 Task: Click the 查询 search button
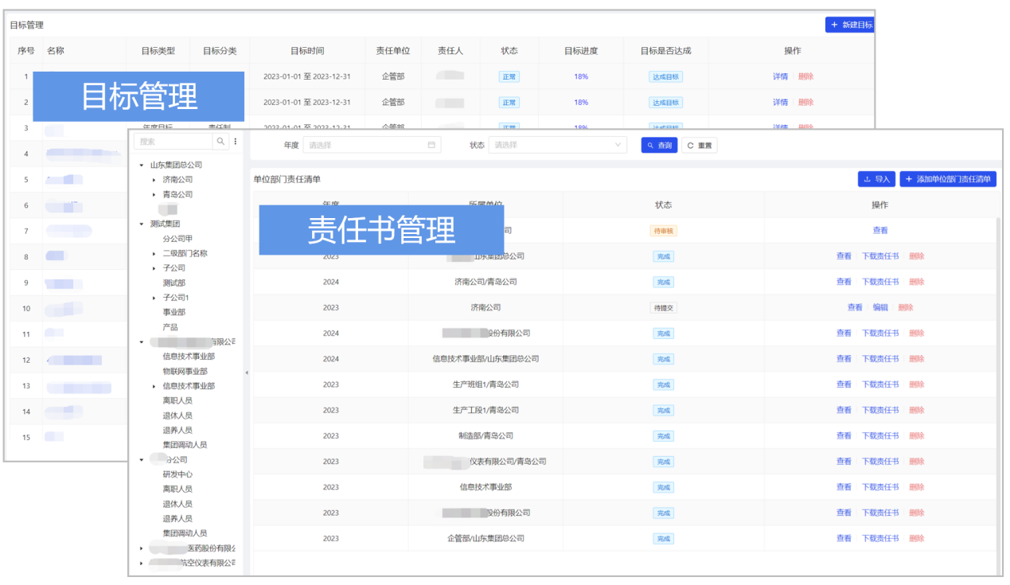pyautogui.click(x=659, y=145)
